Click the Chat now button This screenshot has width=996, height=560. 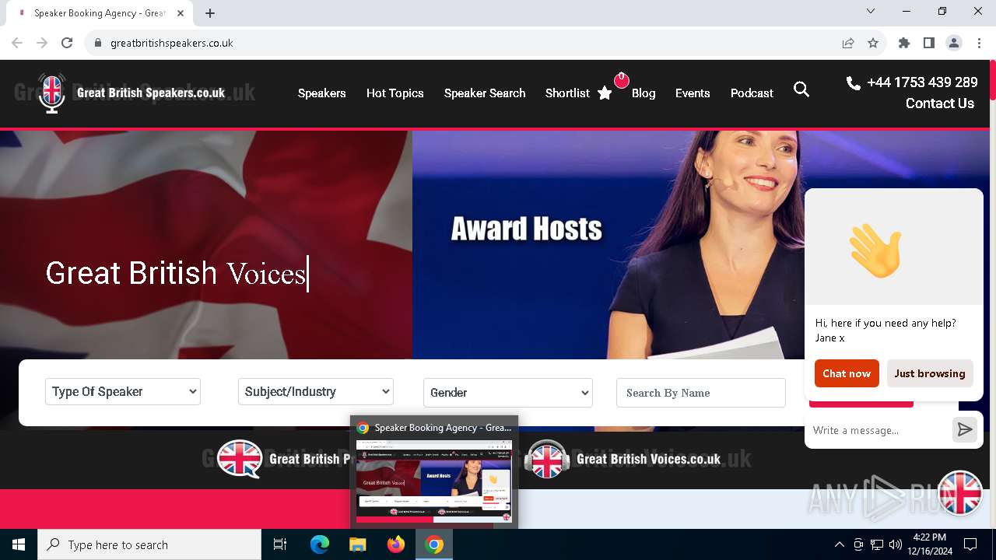(847, 373)
